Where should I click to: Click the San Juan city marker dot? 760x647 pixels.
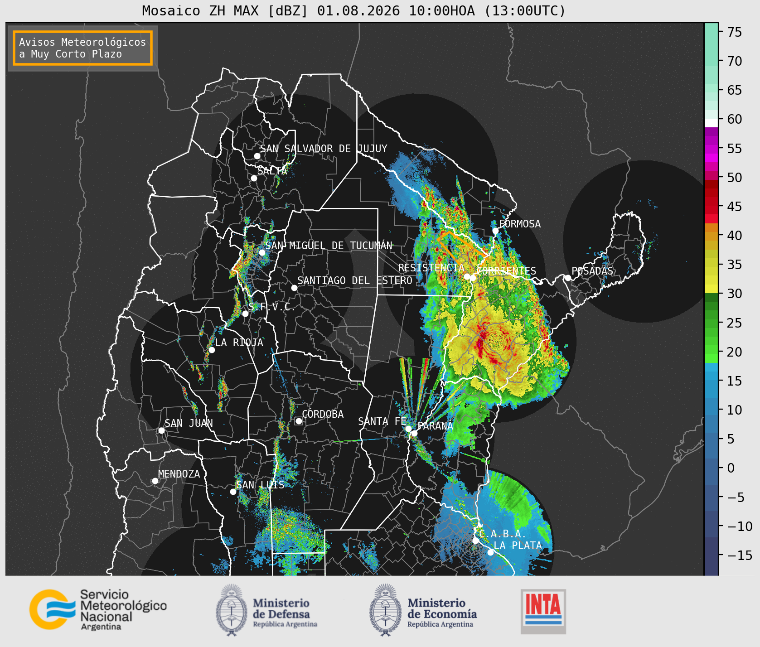pos(161,430)
